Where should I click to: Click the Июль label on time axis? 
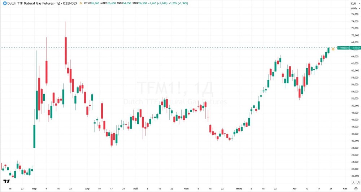(239, 189)
